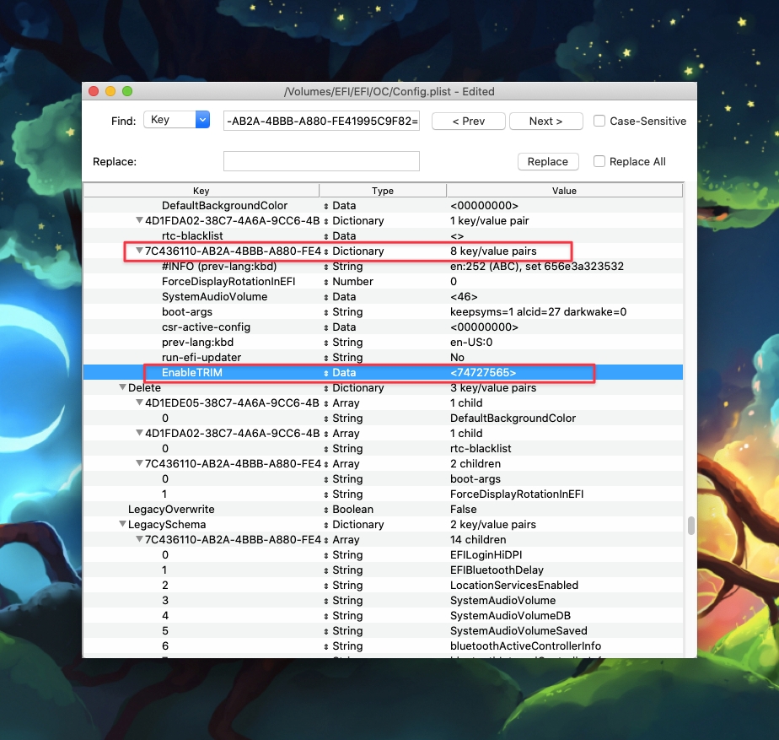This screenshot has width=779, height=740.
Task: Open type stepper for EnableTRIM row
Action: (x=326, y=373)
